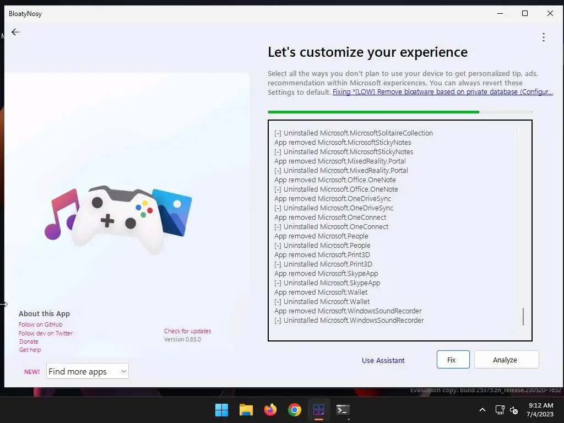The width and height of the screenshot is (564, 423).
Task: Select '[-] Uninstalled Microsoft.OneDriveSync' line
Action: pos(333,208)
